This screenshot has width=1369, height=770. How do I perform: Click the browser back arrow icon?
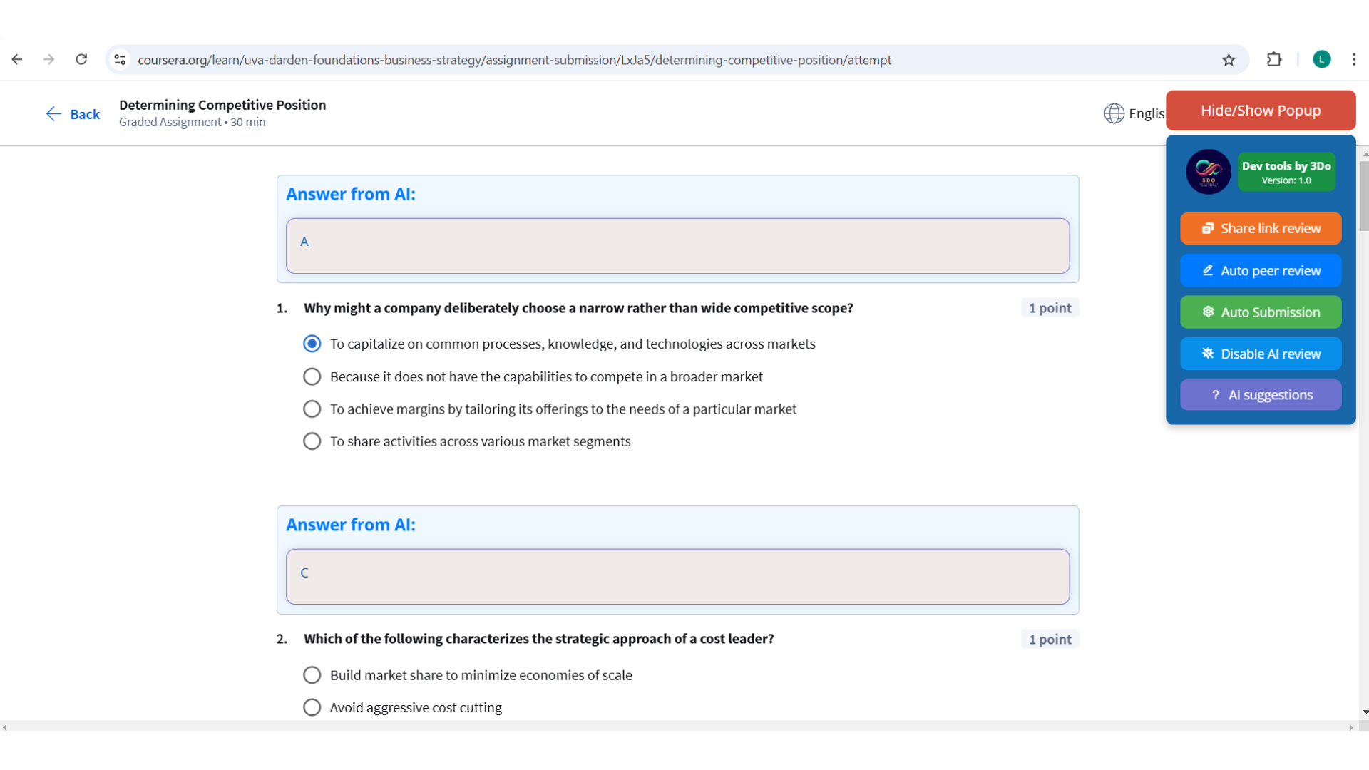(x=17, y=60)
